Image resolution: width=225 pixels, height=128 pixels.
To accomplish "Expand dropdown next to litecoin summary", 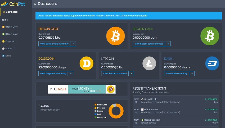I will [x=131, y=74].
